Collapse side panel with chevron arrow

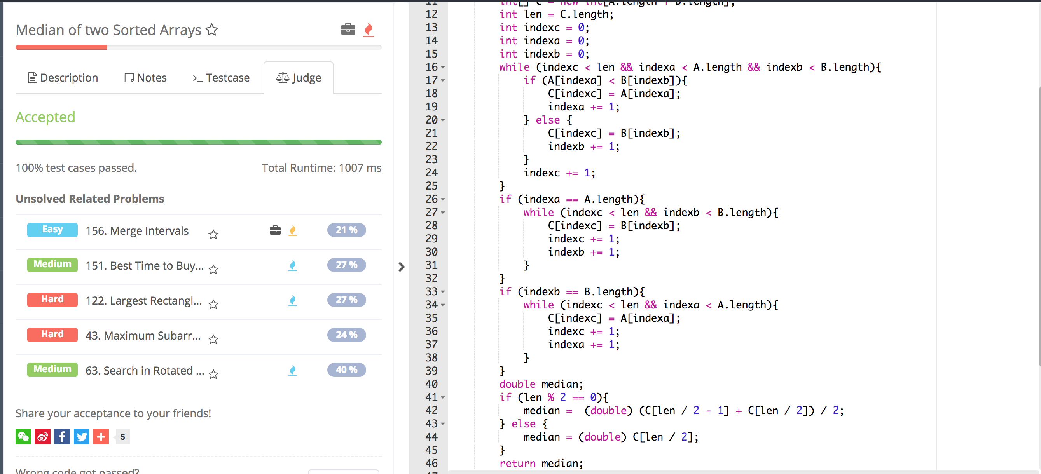[401, 267]
